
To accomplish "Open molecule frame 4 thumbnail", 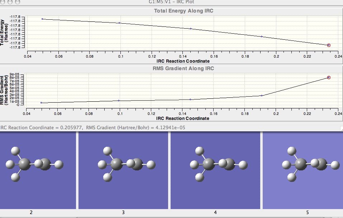I will 215,170.
